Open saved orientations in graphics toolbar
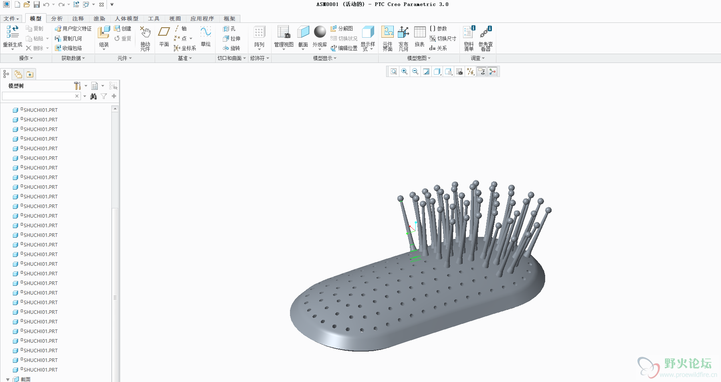Image resolution: width=721 pixels, height=382 pixels. click(x=448, y=71)
